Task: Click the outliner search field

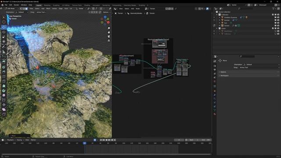Action: pyautogui.click(x=245, y=9)
